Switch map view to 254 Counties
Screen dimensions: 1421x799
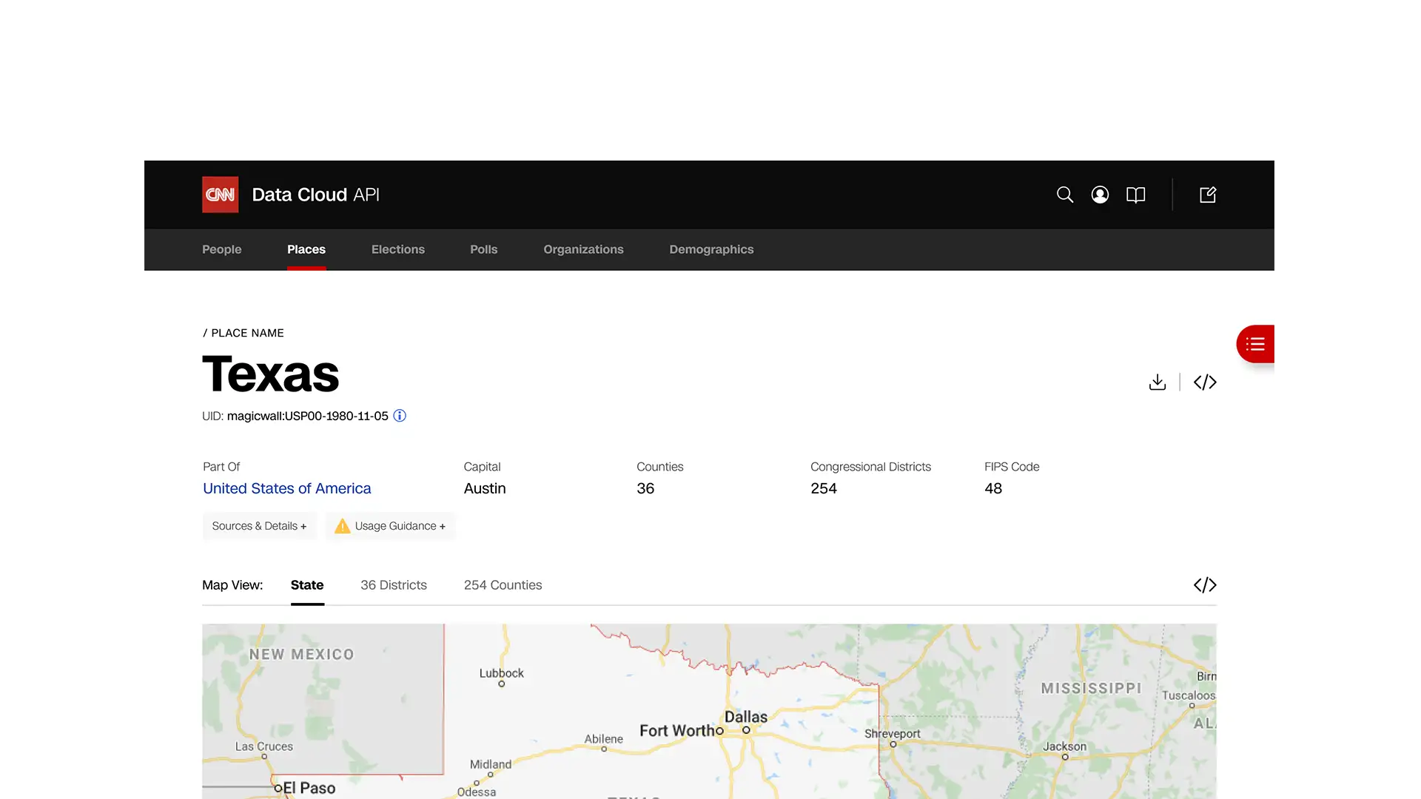click(503, 584)
